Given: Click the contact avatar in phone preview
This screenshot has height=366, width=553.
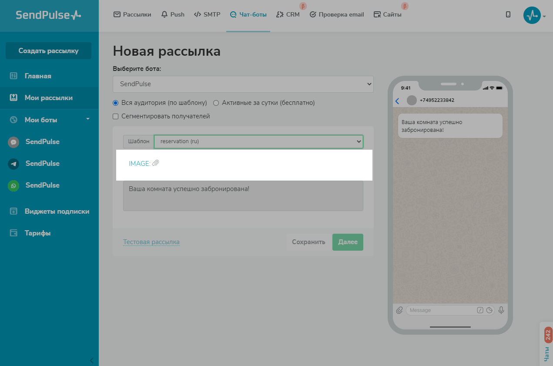Looking at the screenshot, I should coord(412,101).
